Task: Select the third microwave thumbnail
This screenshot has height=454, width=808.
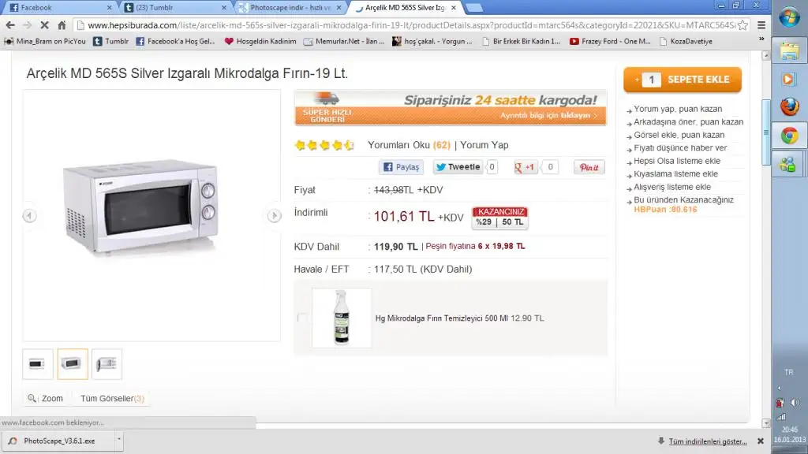Action: click(107, 364)
